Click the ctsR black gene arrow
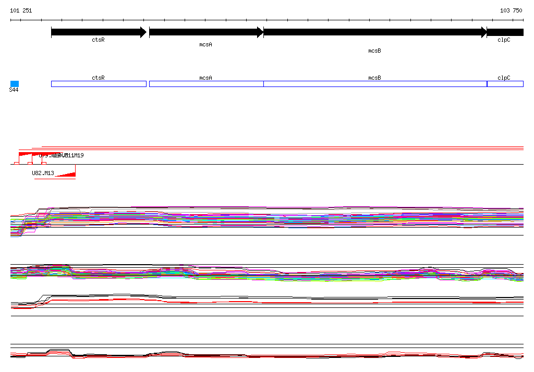The width and height of the screenshot is (534, 372). [99, 32]
